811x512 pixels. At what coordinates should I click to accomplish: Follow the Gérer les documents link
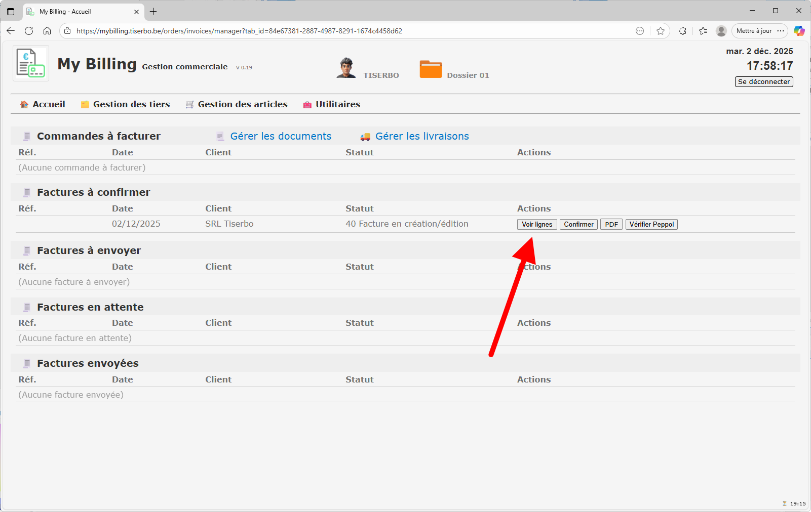coord(281,136)
